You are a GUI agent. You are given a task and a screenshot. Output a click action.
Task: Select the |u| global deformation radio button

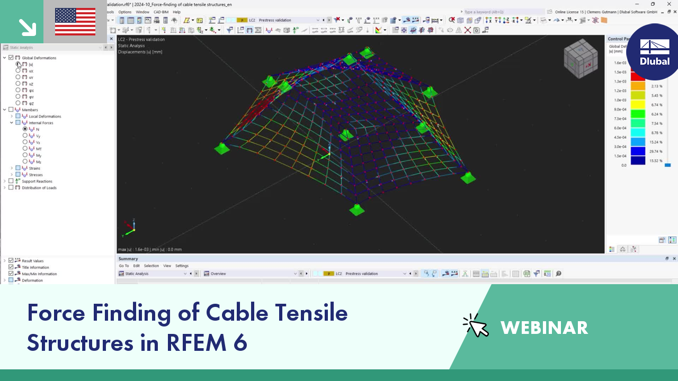(x=18, y=64)
